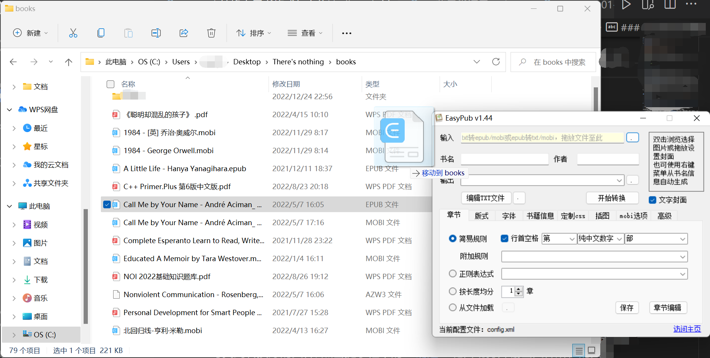Switch to the 字体 tab
710x358 pixels.
coord(509,216)
